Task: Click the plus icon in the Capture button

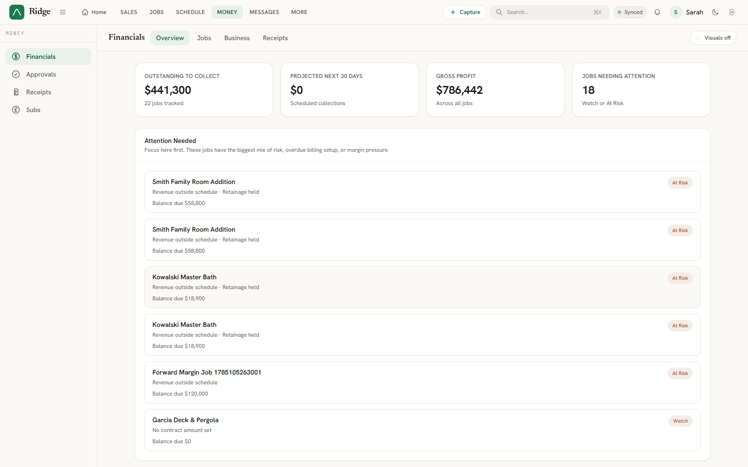Action: tap(453, 12)
